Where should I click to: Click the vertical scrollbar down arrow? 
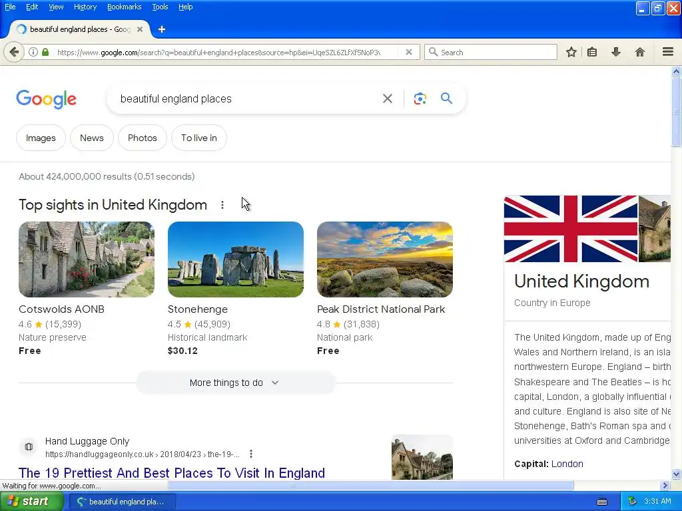click(676, 474)
